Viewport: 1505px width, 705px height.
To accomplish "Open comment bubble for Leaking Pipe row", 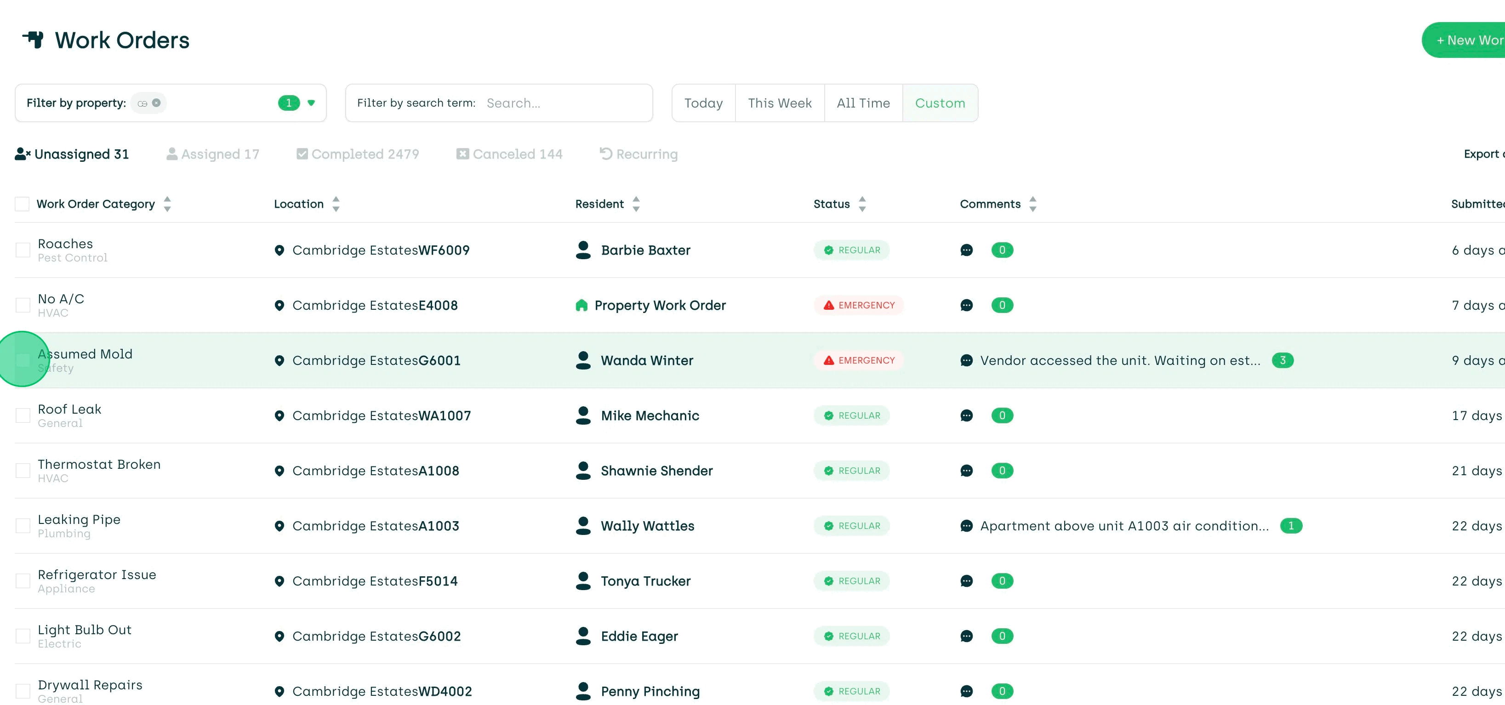I will 966,526.
